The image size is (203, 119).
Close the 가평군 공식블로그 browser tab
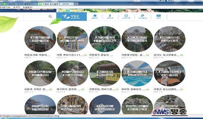click(72, 4)
